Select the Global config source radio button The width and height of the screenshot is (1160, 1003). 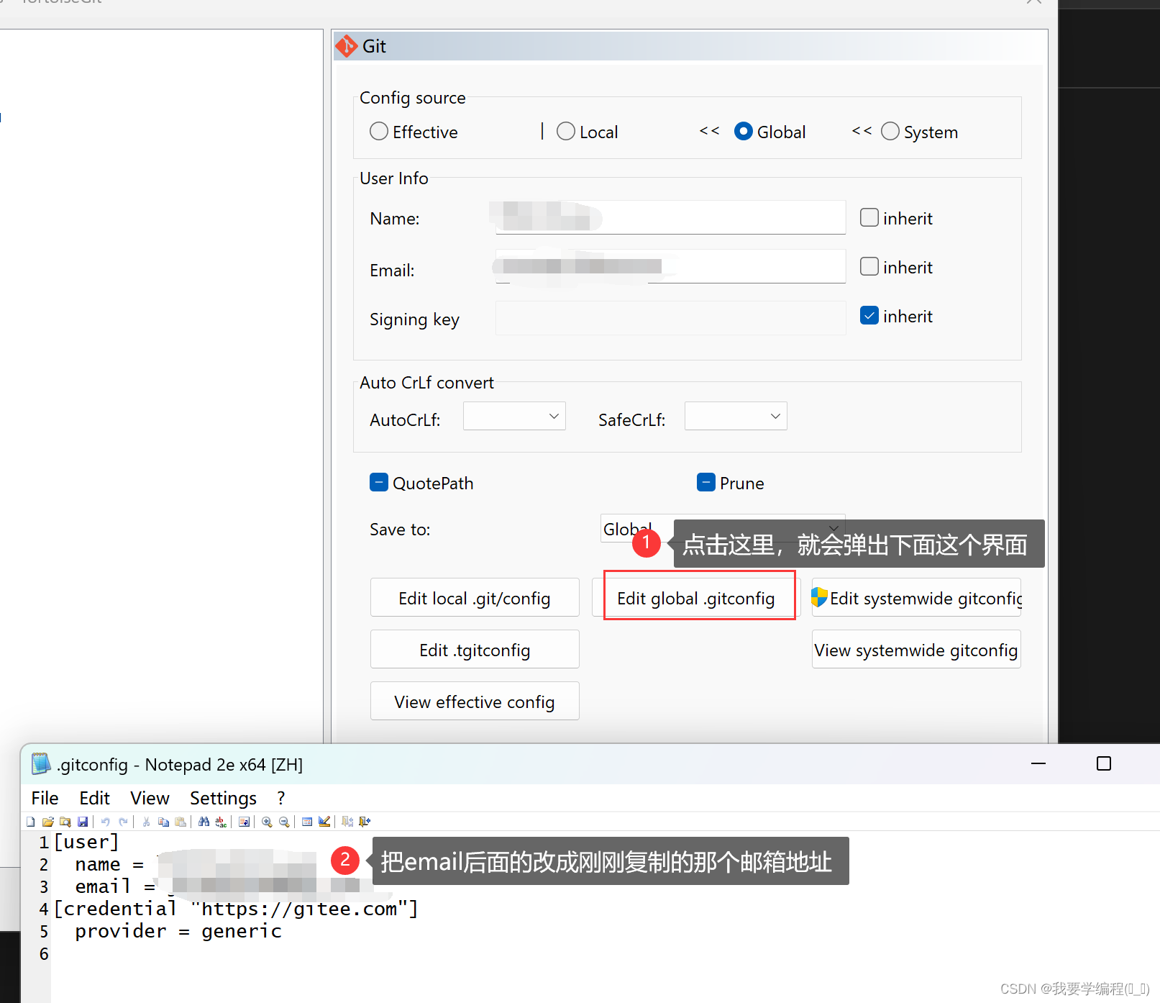[744, 131]
